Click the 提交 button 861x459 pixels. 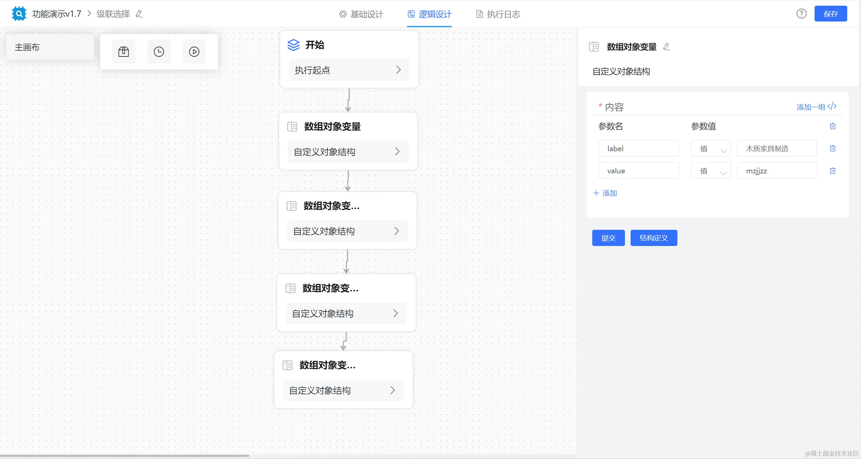click(608, 238)
